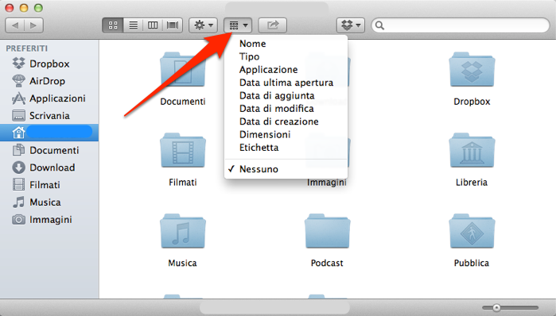Select the Pubblica folder icon
This screenshot has height=316, width=556.
point(472,231)
